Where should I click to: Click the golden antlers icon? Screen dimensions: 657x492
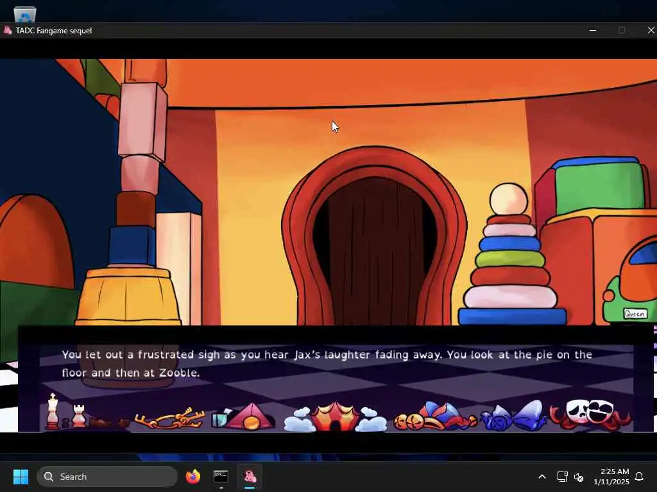pyautogui.click(x=169, y=418)
